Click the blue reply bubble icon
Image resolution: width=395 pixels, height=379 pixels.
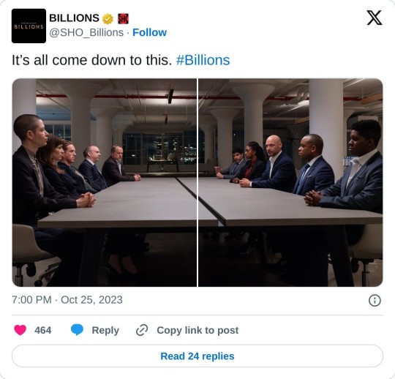pos(77,330)
